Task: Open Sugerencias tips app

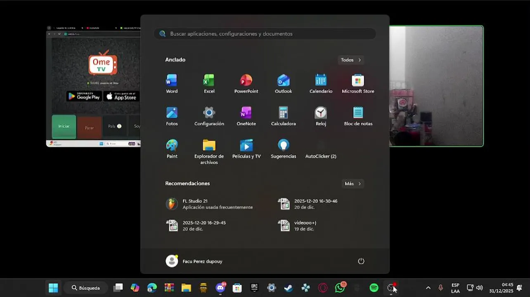Action: pyautogui.click(x=283, y=149)
